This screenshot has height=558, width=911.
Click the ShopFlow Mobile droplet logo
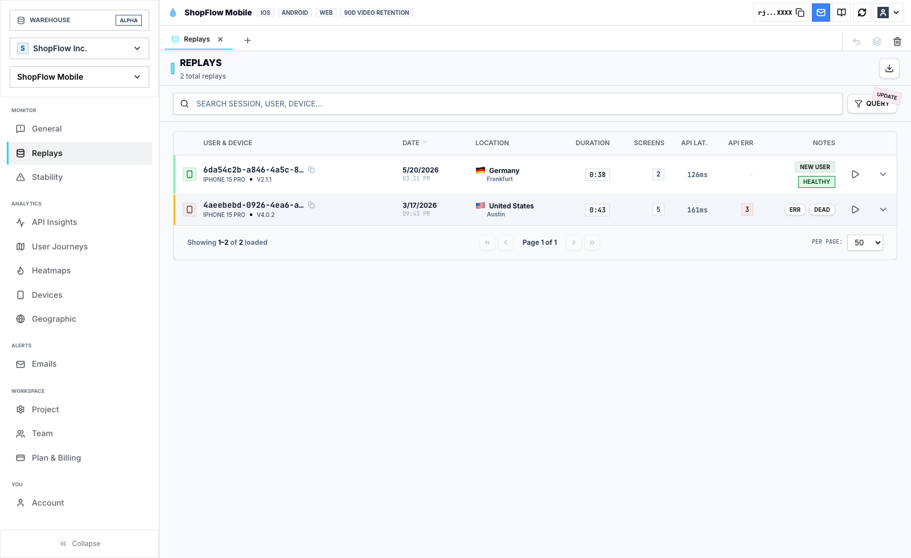(173, 13)
